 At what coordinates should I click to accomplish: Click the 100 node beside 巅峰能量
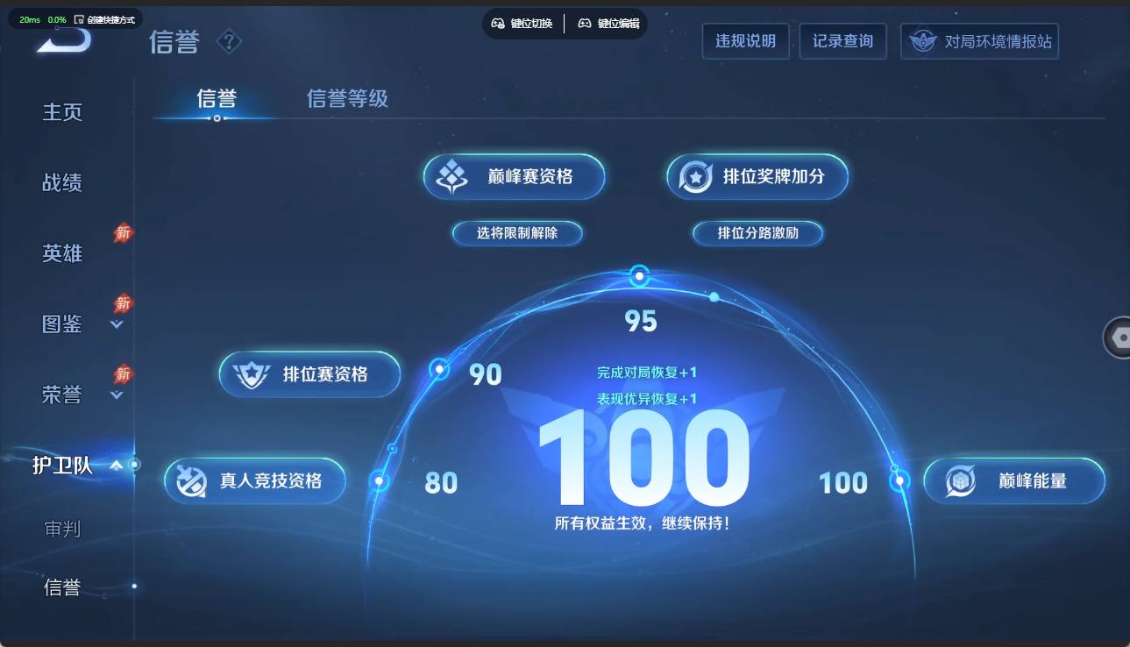(x=899, y=480)
